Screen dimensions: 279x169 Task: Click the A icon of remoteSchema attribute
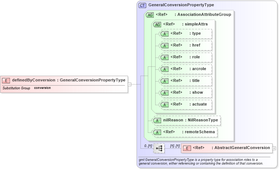157,132
